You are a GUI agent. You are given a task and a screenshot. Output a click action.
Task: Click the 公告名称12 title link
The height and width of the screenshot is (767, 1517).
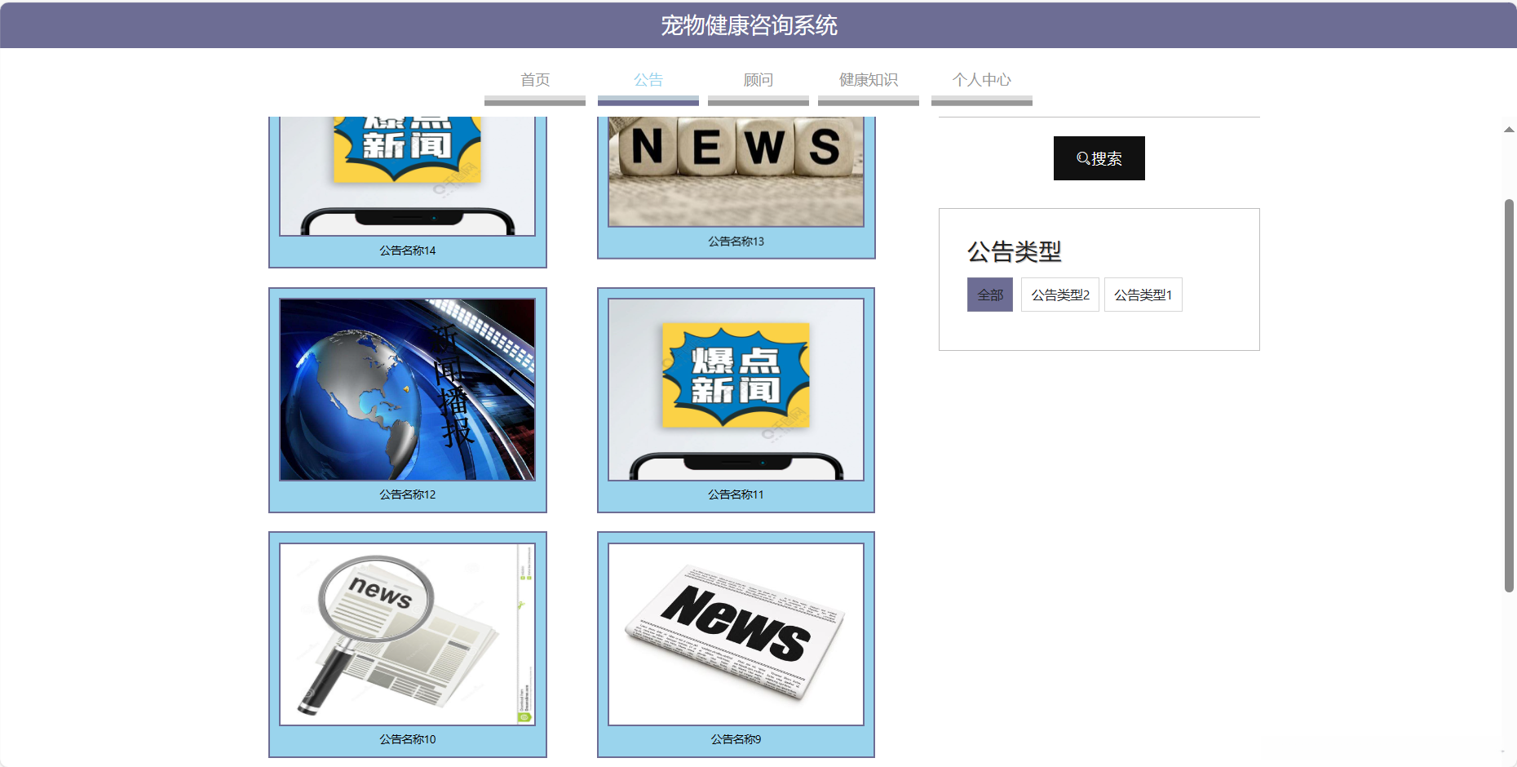click(x=407, y=494)
